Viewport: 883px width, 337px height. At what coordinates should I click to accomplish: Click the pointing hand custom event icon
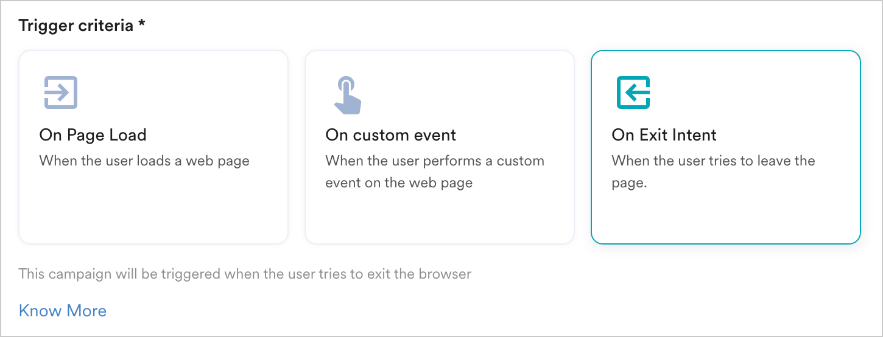click(x=347, y=95)
